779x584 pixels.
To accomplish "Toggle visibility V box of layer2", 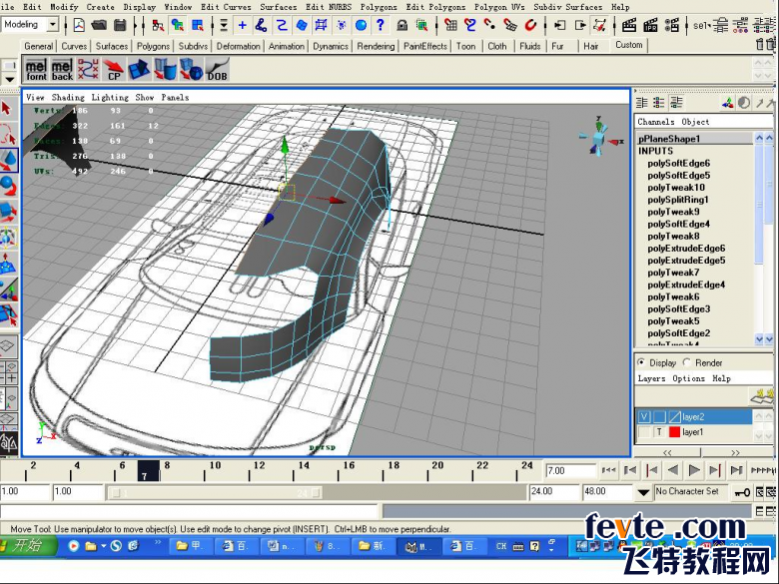I will [644, 416].
